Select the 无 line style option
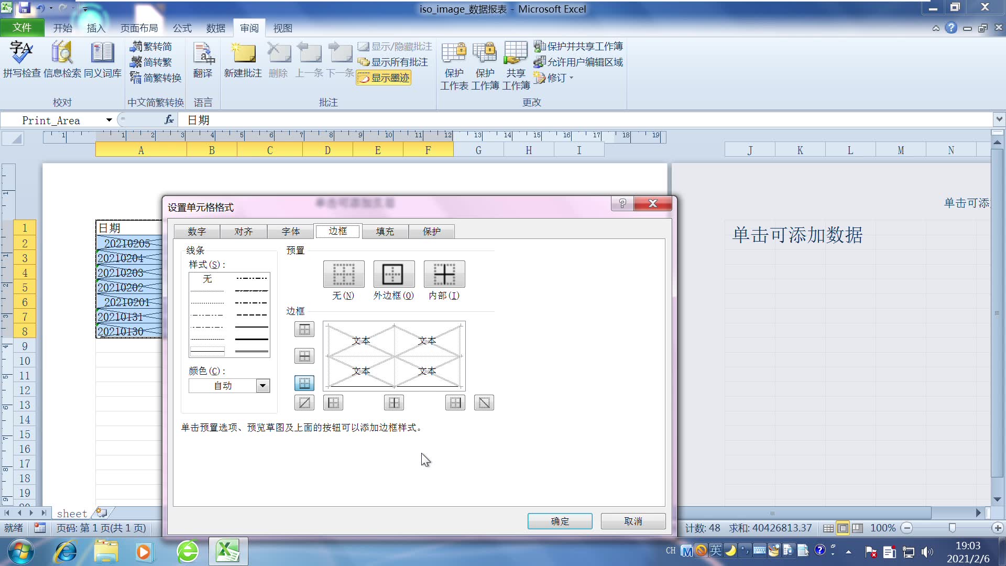Image resolution: width=1006 pixels, height=566 pixels. click(x=207, y=278)
